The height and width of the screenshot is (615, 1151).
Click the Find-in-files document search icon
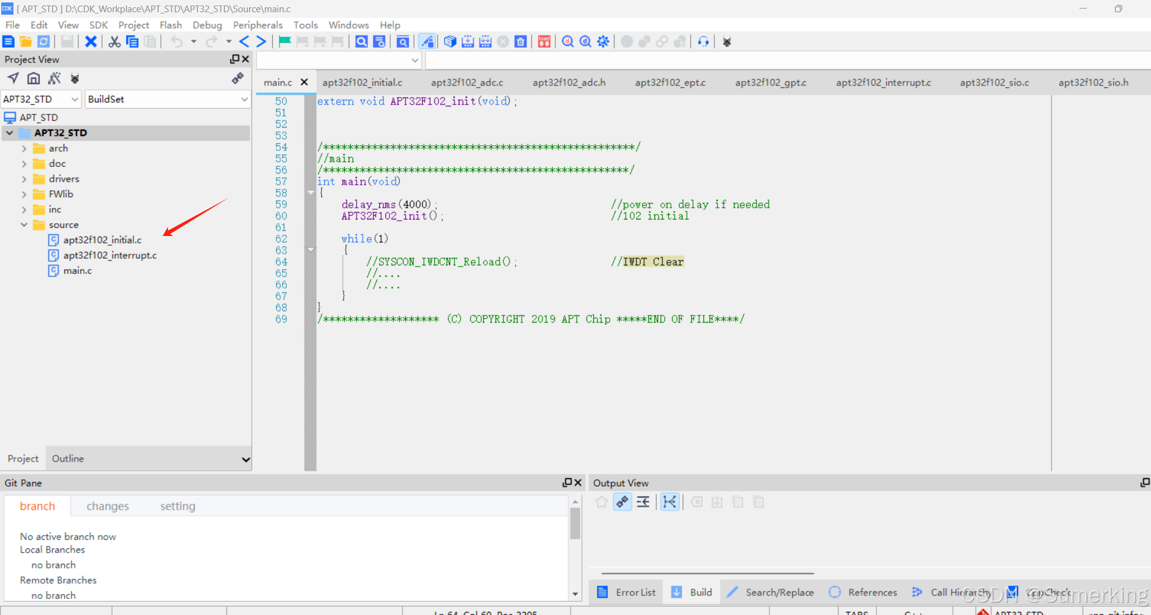[x=379, y=42]
